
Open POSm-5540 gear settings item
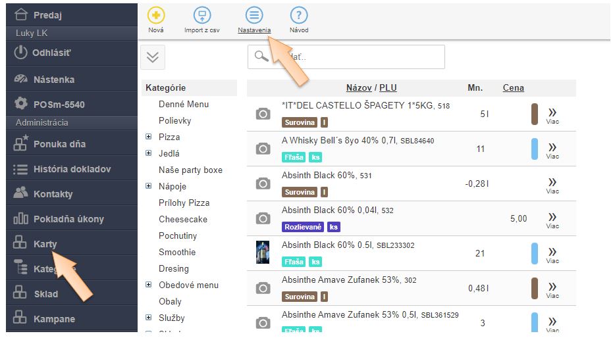point(59,105)
